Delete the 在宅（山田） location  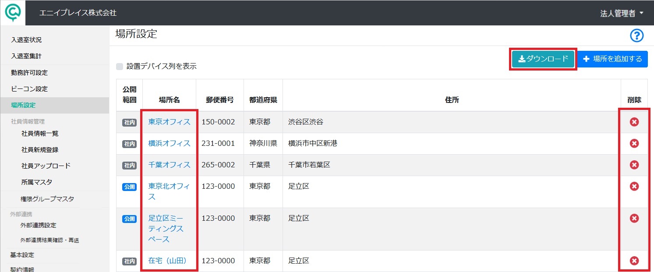coord(634,261)
